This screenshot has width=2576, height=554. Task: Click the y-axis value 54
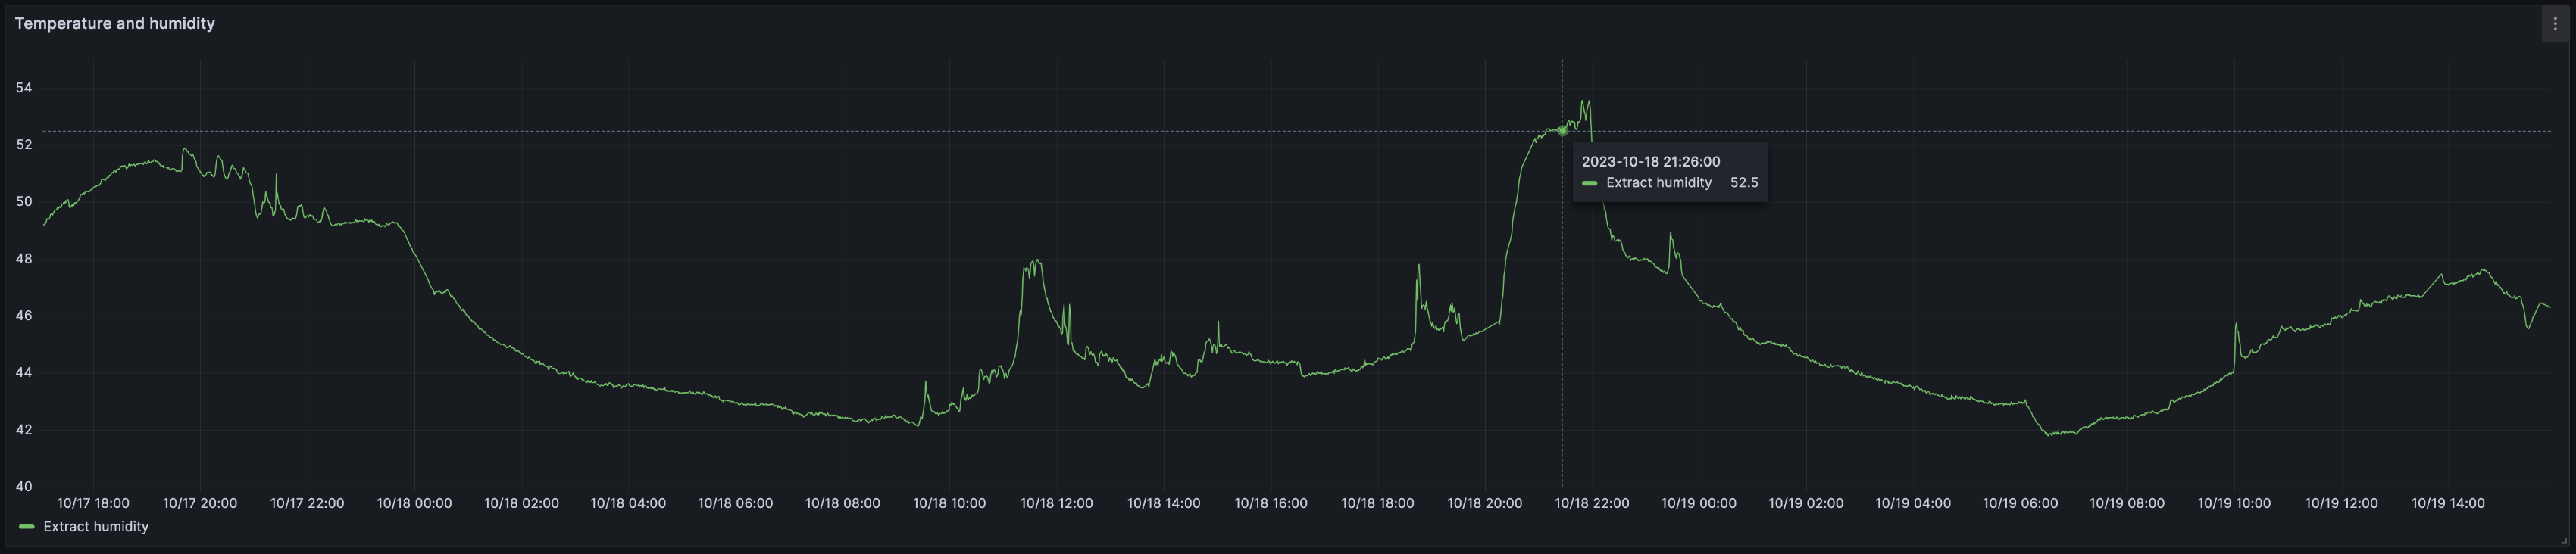(24, 88)
